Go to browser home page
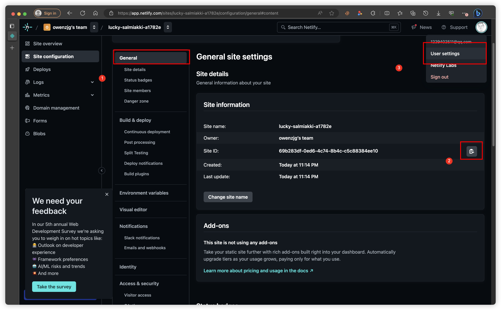 (95, 13)
